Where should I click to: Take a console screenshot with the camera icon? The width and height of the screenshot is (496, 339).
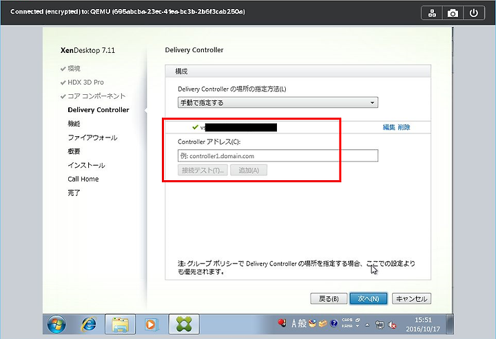pos(453,13)
